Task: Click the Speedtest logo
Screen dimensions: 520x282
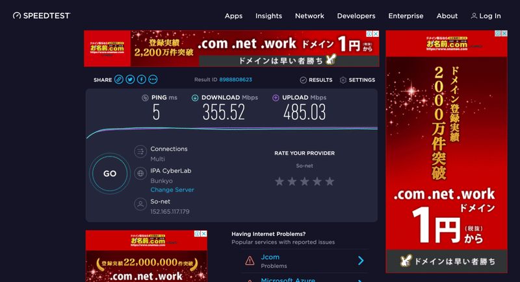Action: click(42, 16)
